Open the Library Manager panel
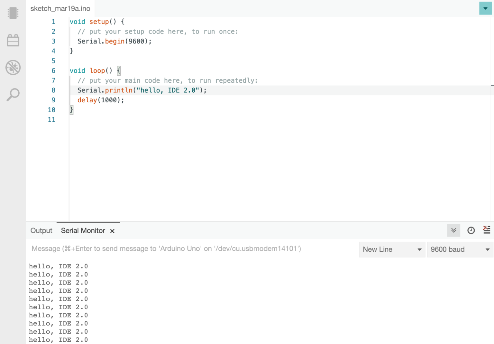 click(x=13, y=41)
